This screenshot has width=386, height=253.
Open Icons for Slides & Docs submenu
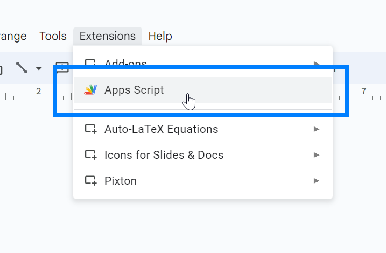pyautogui.click(x=203, y=155)
